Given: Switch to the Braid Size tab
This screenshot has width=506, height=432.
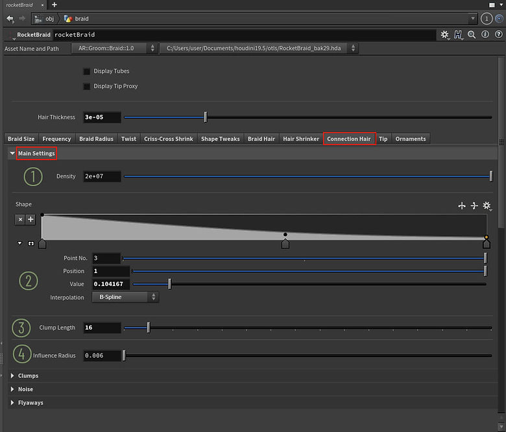Looking at the screenshot, I should point(21,139).
